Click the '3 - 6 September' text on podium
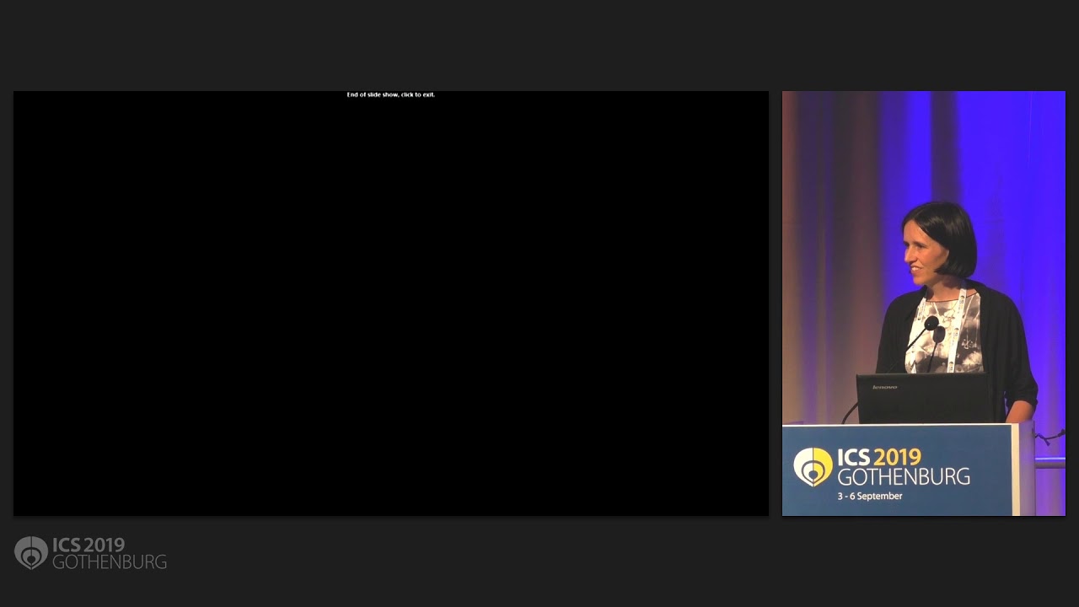 [x=870, y=497]
